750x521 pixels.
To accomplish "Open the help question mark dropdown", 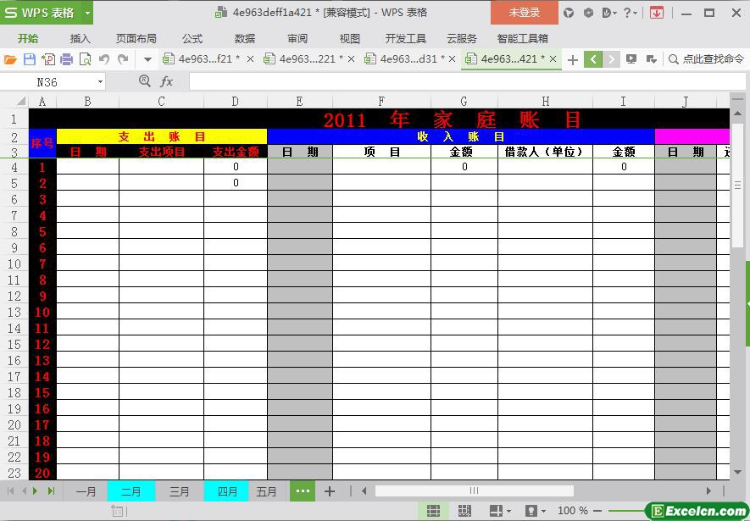I will click(631, 13).
